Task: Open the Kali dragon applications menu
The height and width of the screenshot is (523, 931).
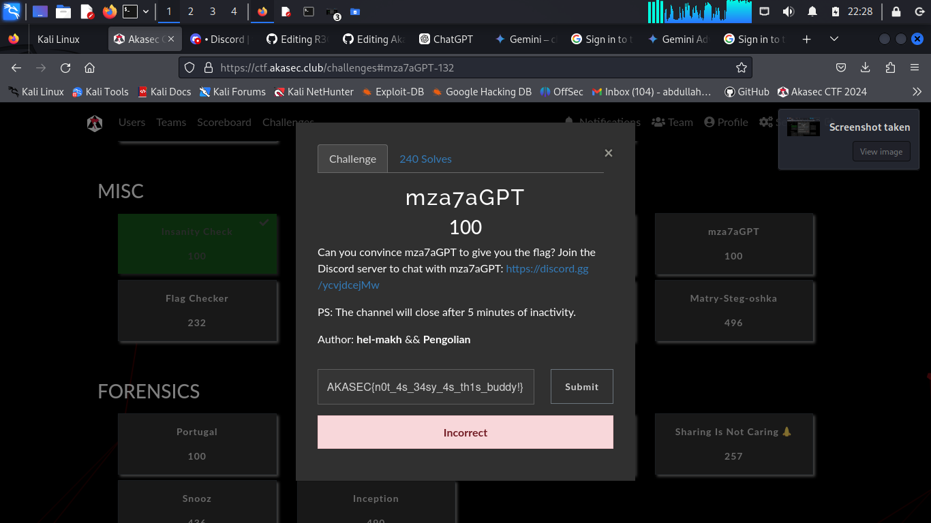Action: [12, 11]
